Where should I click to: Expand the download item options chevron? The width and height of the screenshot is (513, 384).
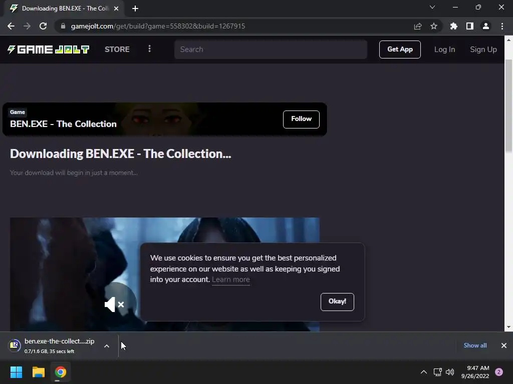107,346
